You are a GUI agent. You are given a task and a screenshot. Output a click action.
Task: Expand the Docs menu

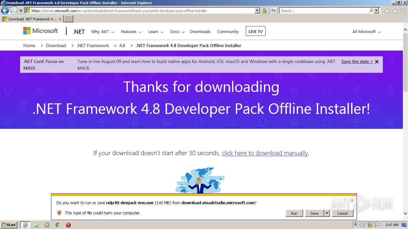[x=177, y=32]
